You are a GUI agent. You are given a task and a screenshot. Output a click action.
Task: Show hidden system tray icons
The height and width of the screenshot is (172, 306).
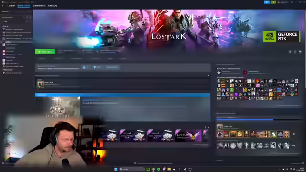pyautogui.click(x=279, y=169)
